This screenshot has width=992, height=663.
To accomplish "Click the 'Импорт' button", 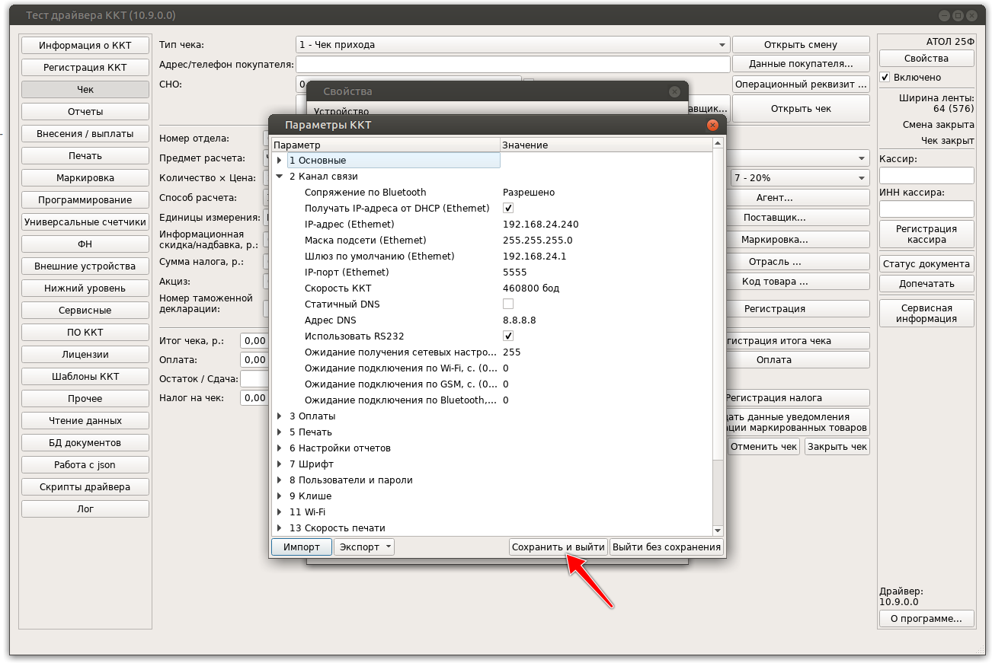I will pos(301,547).
